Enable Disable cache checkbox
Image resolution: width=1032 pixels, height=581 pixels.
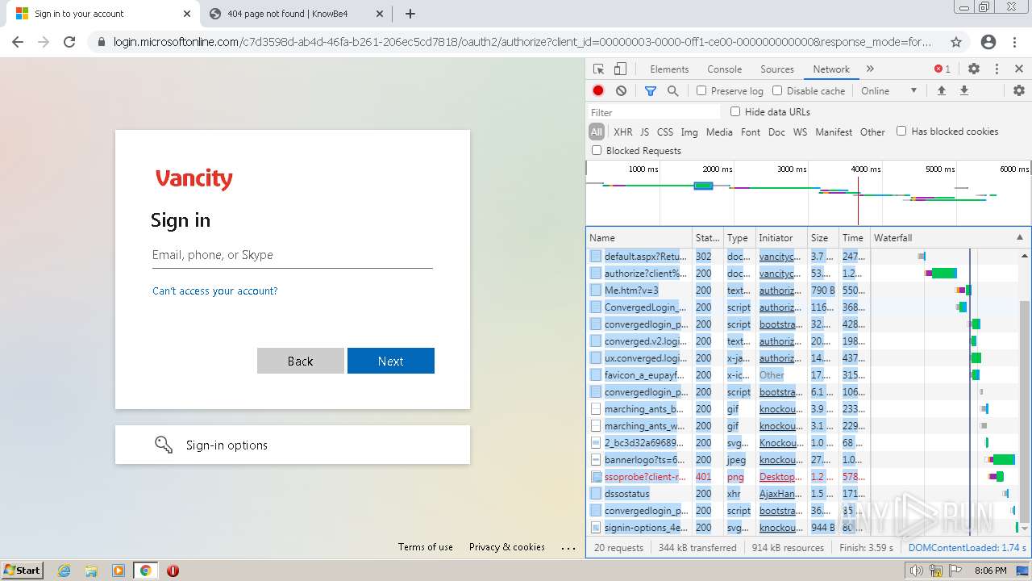click(777, 91)
